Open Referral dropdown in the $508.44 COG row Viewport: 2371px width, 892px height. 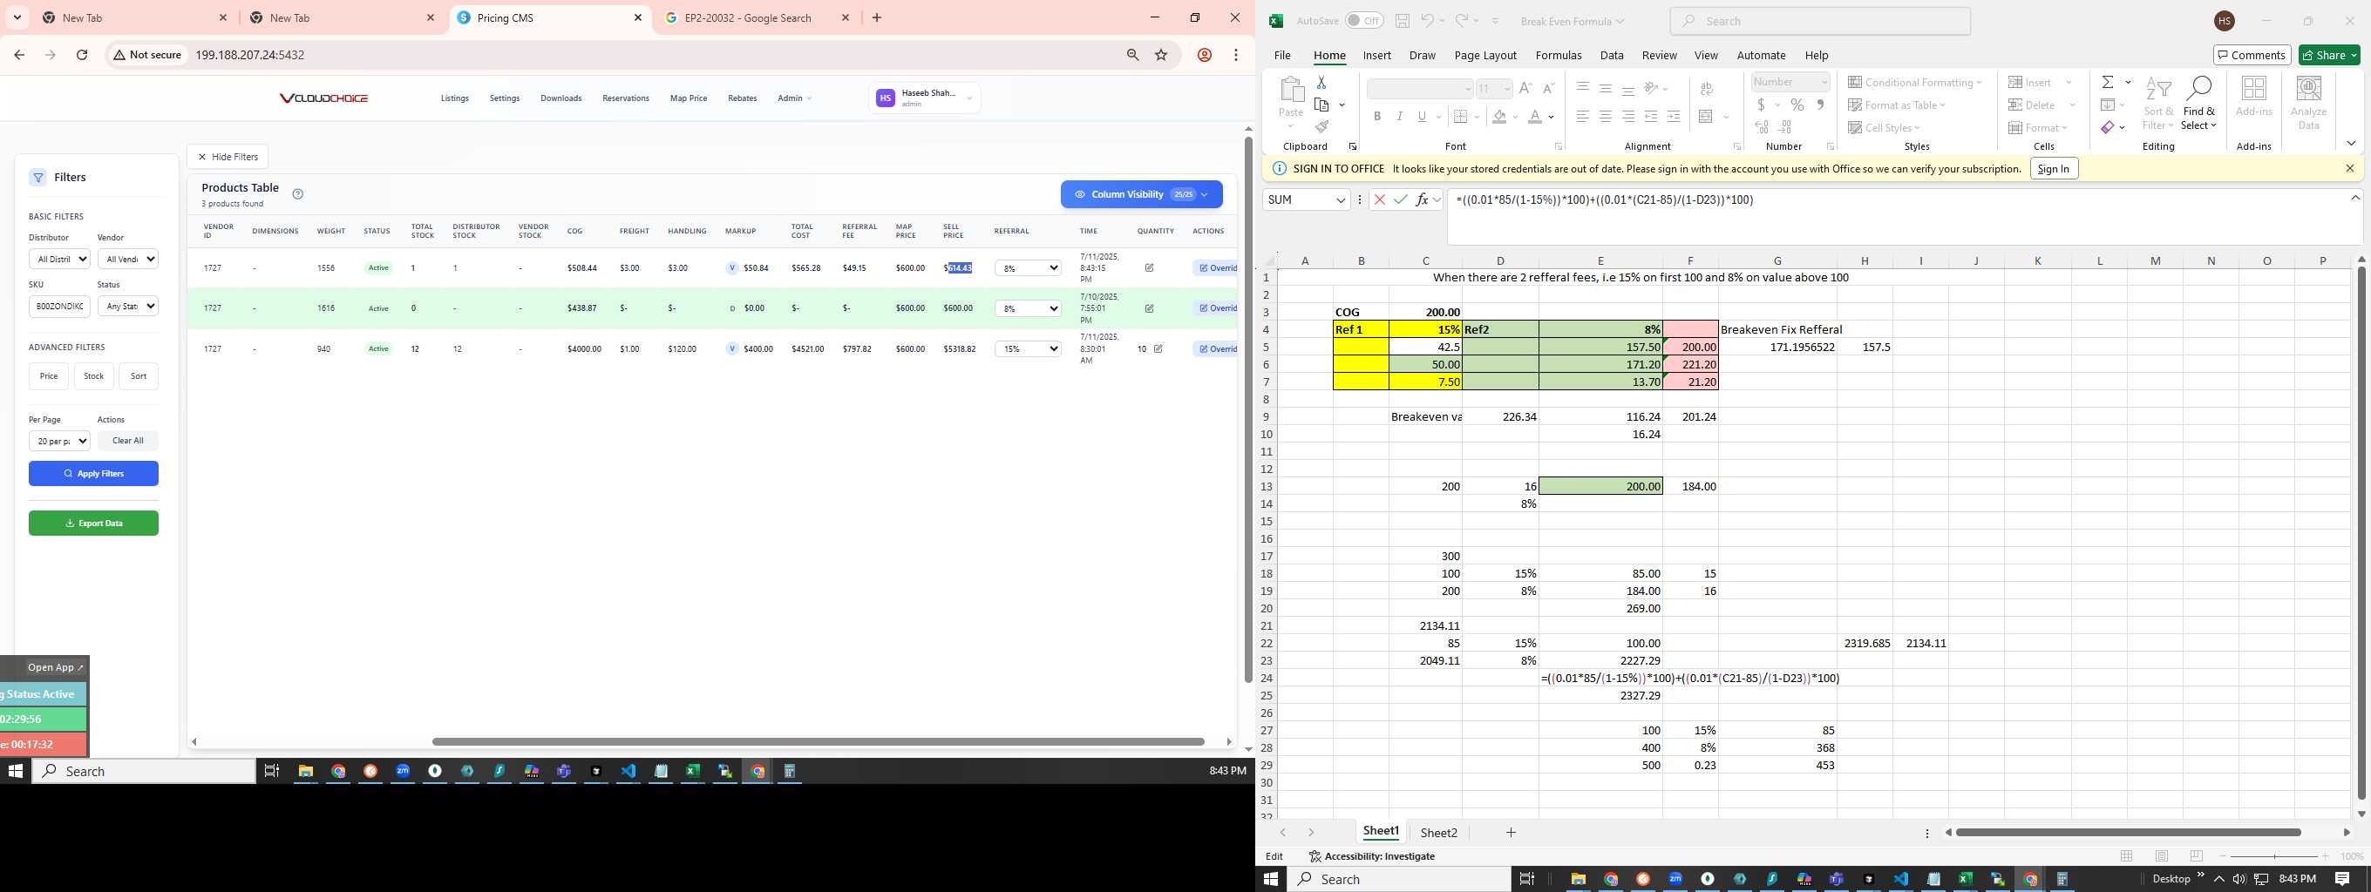pos(1028,268)
